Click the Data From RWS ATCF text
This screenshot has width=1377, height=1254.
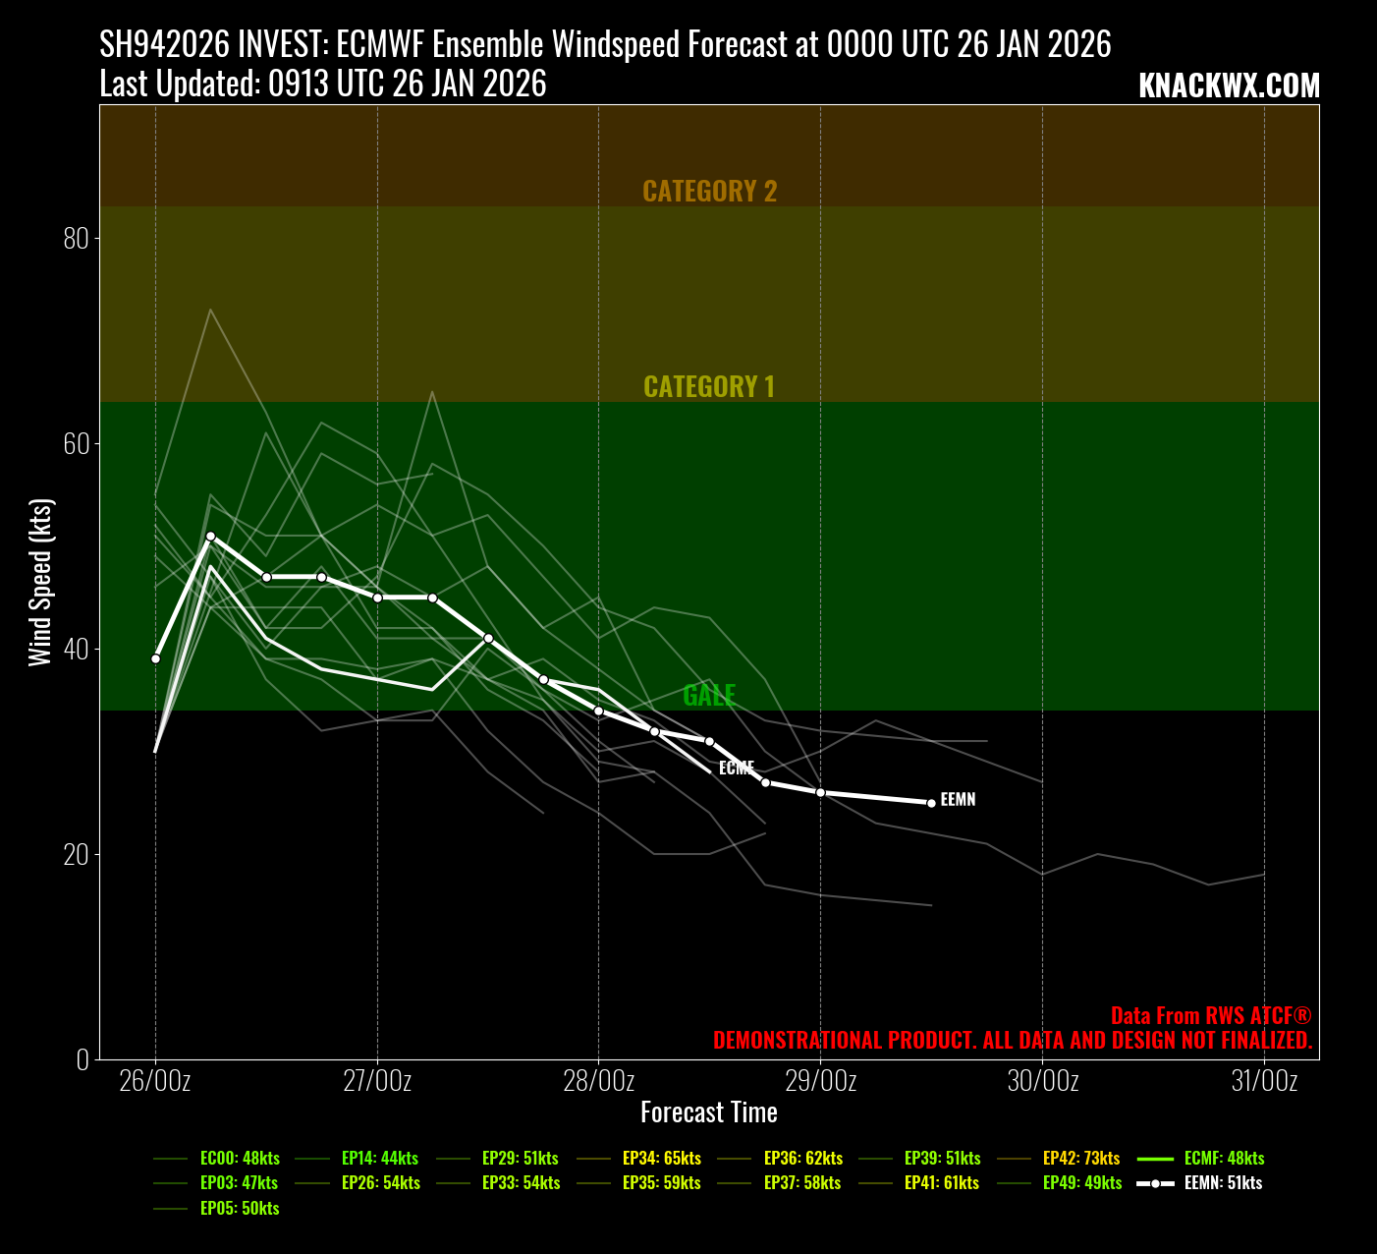tap(1210, 1016)
